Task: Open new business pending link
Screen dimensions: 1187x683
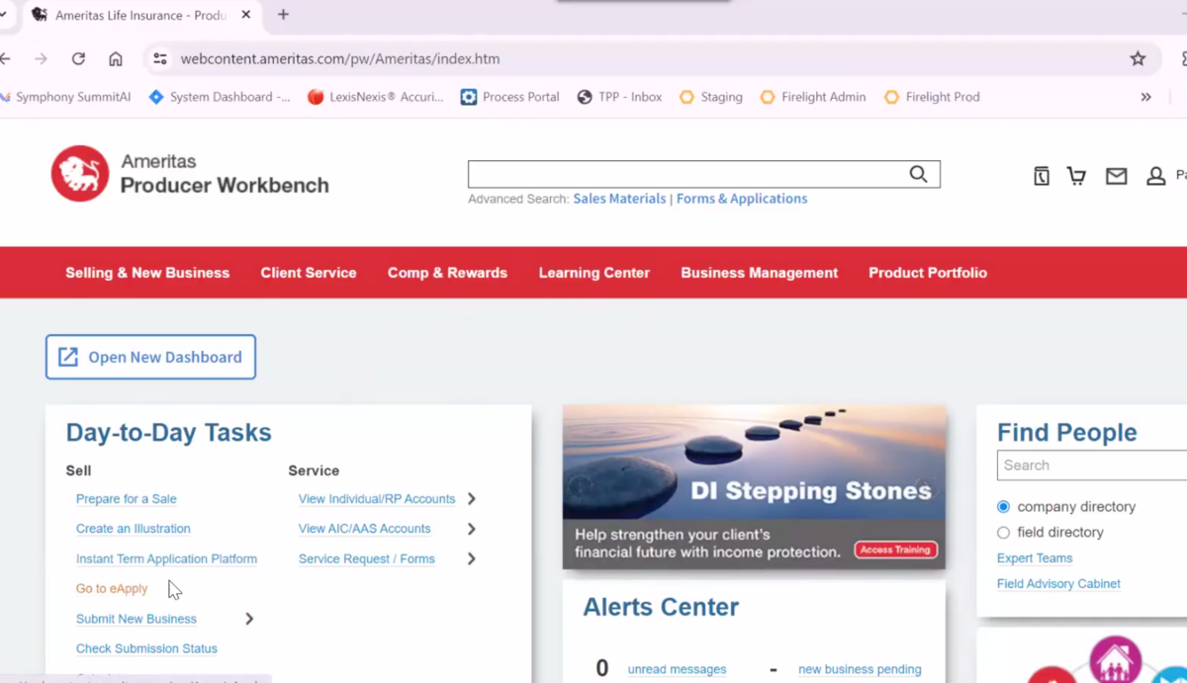Action: coord(860,669)
